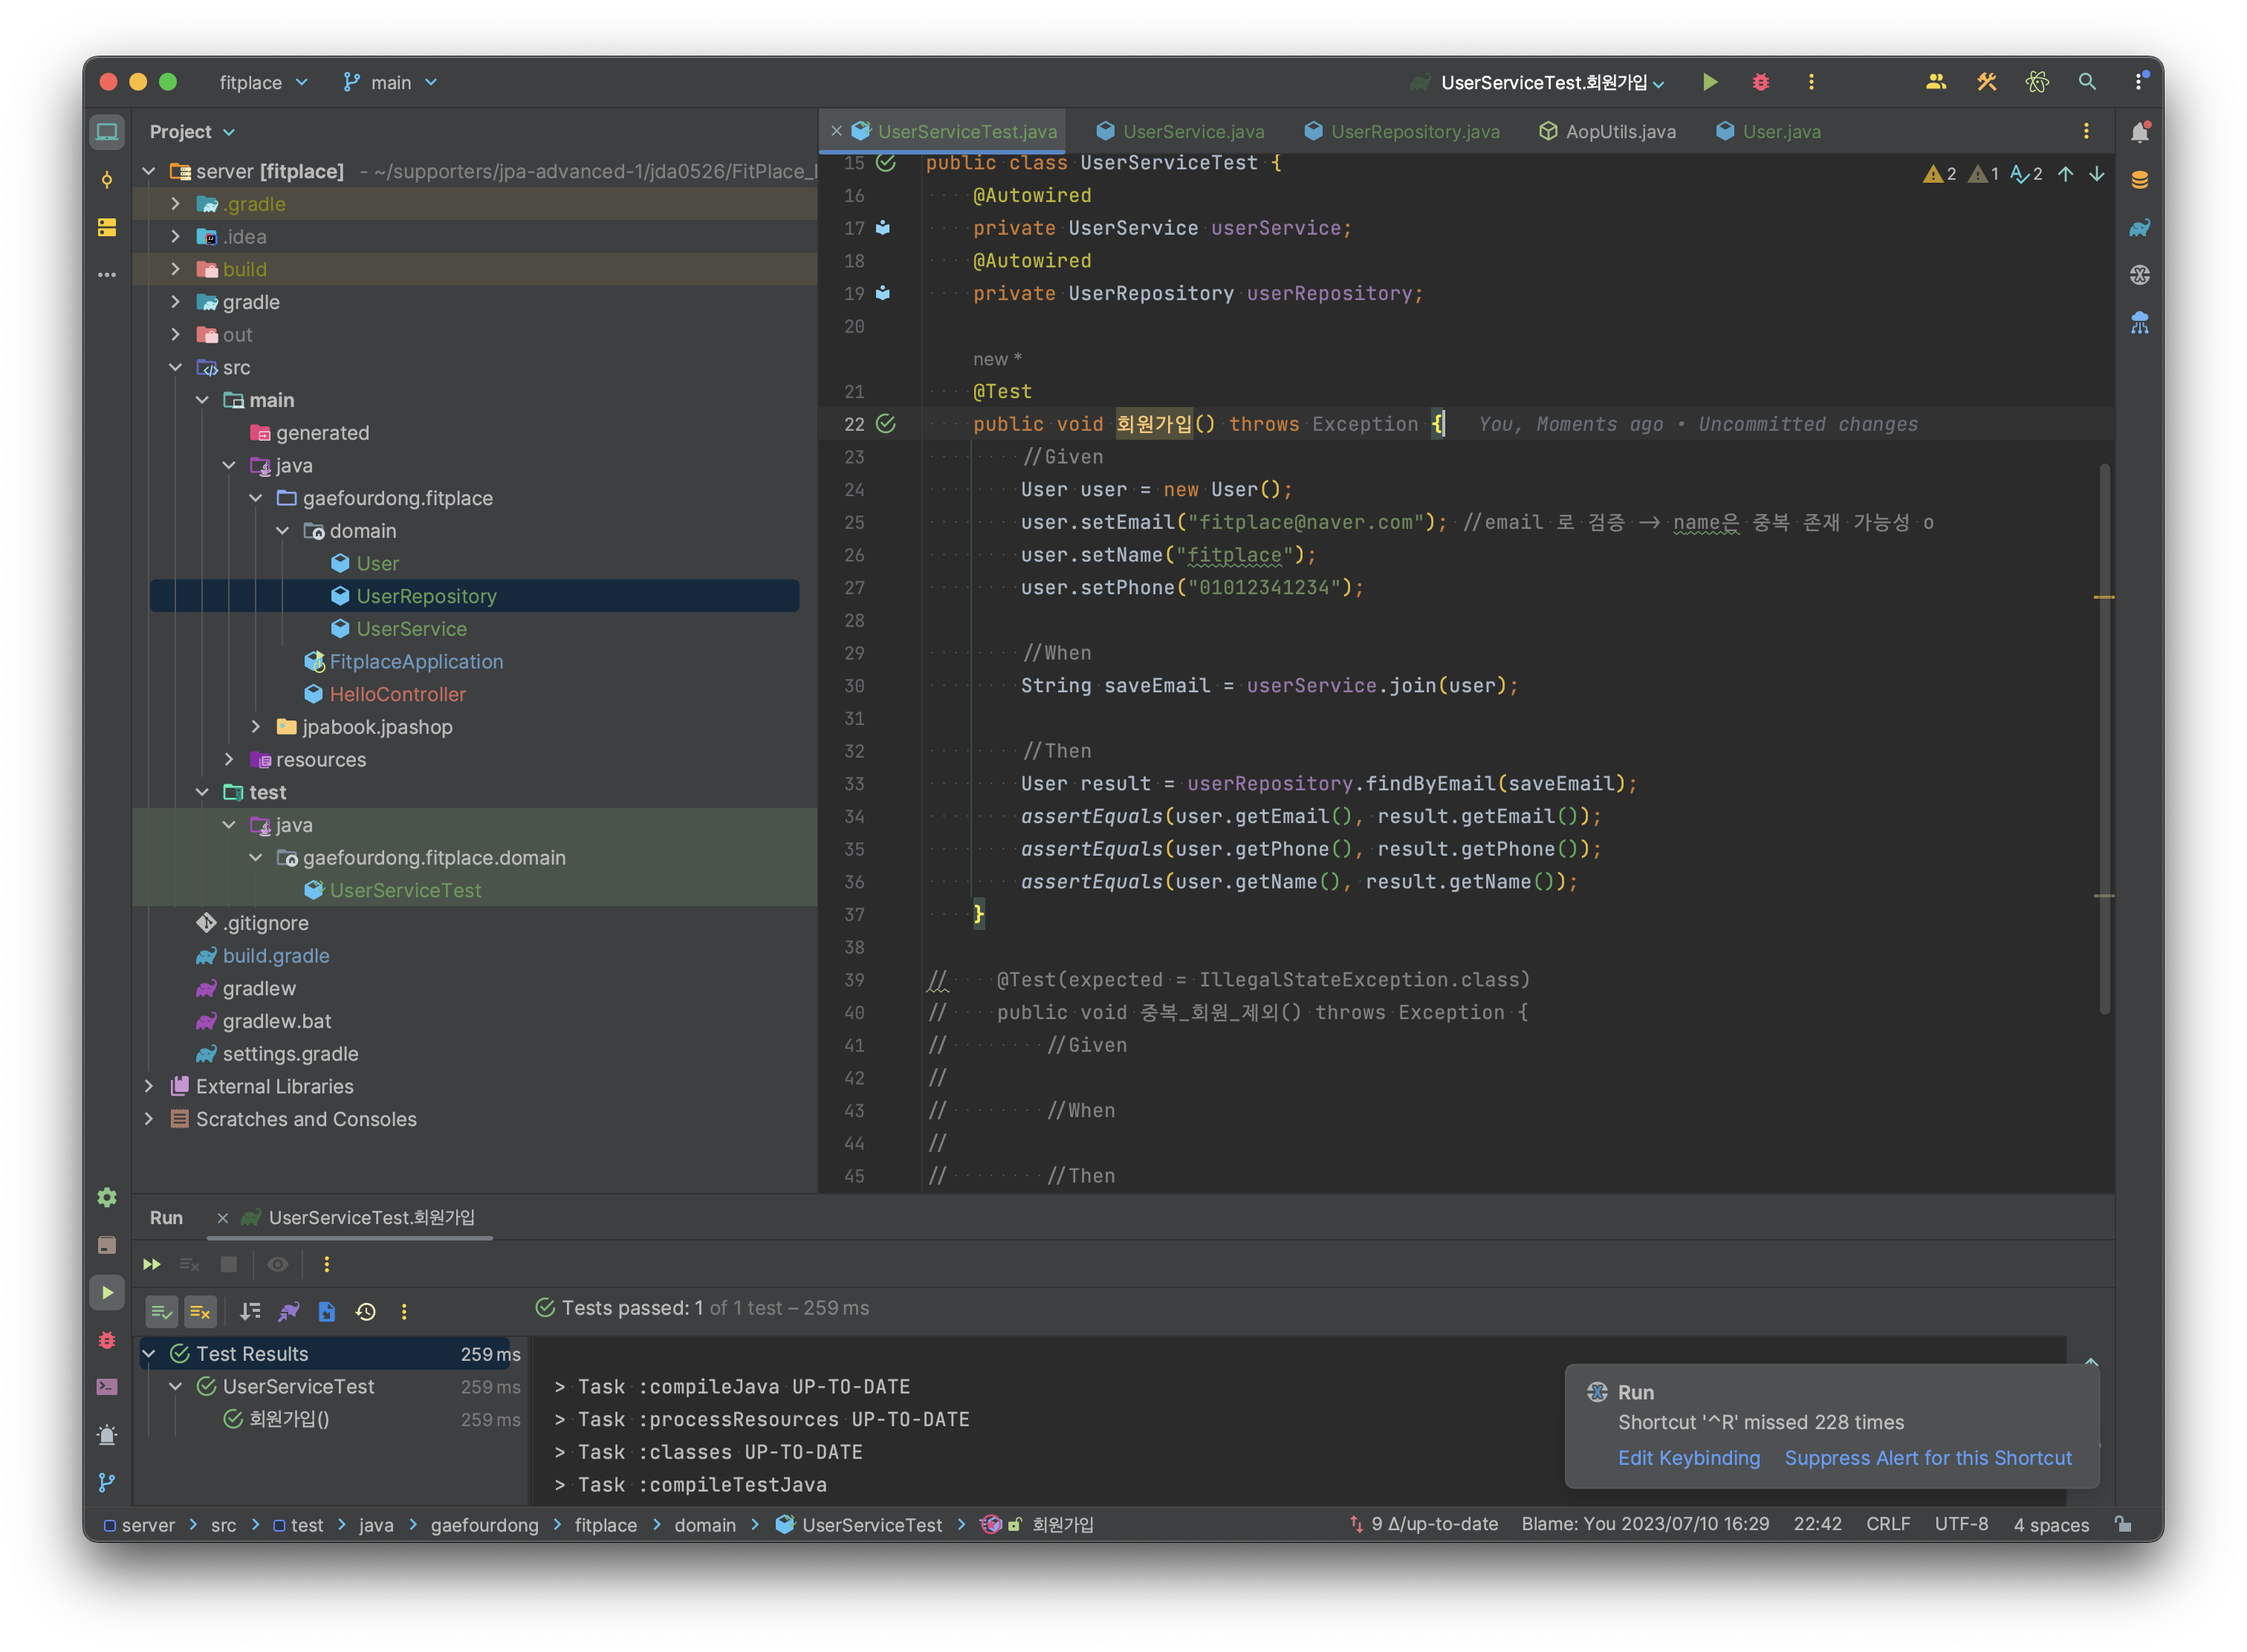
Task: Show more tool windows via the ellipsis on the left strip
Action: pyautogui.click(x=107, y=274)
